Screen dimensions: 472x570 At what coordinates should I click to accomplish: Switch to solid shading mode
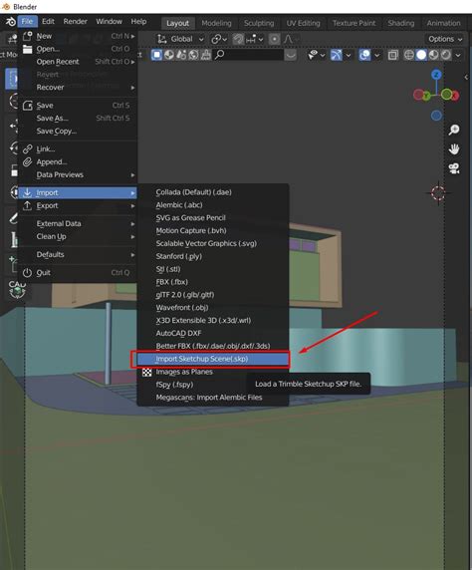pyautogui.click(x=421, y=55)
